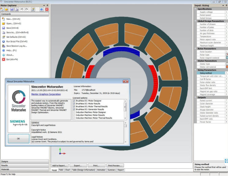Toggle Induction Machine: Motor Thermal Results checkbox
This screenshot has height=176, width=228.
(74, 118)
